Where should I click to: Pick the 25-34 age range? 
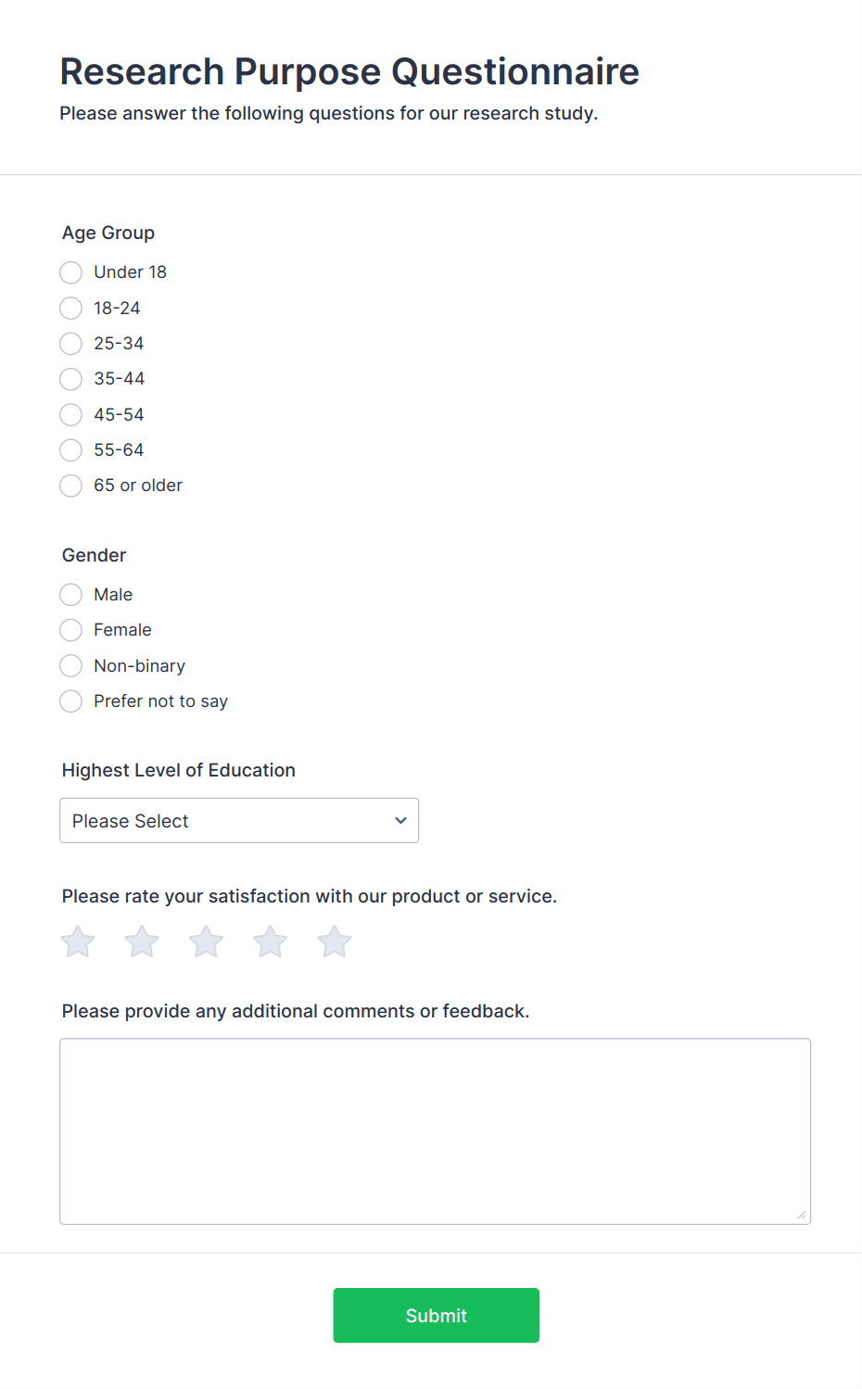pyautogui.click(x=70, y=344)
